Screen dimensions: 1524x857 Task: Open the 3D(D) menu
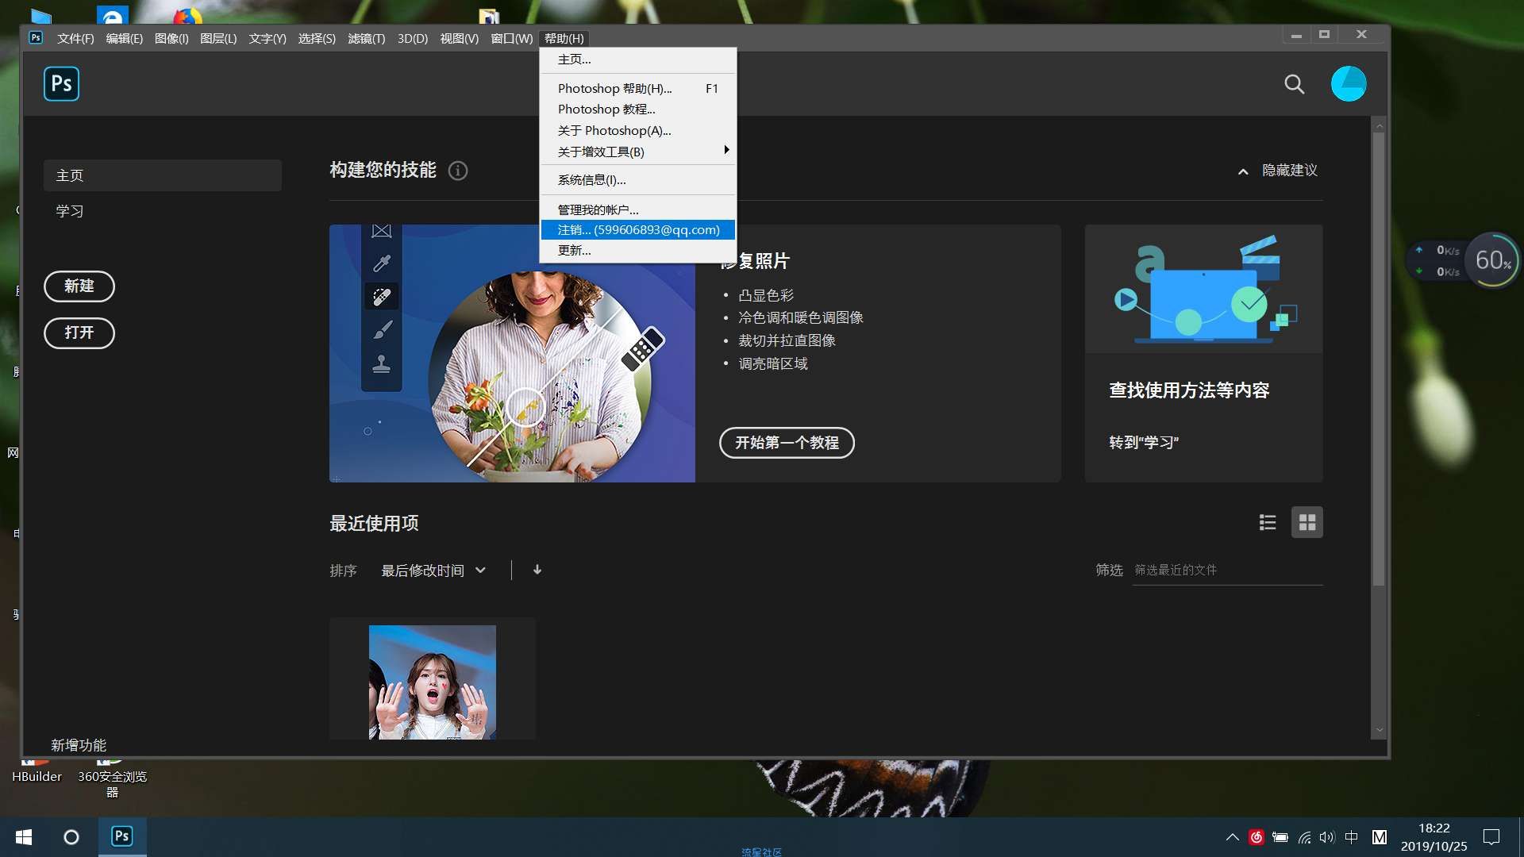pos(412,38)
